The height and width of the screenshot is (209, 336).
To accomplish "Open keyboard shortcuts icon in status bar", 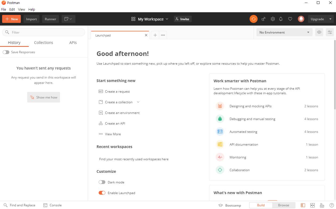I will click(x=322, y=205).
